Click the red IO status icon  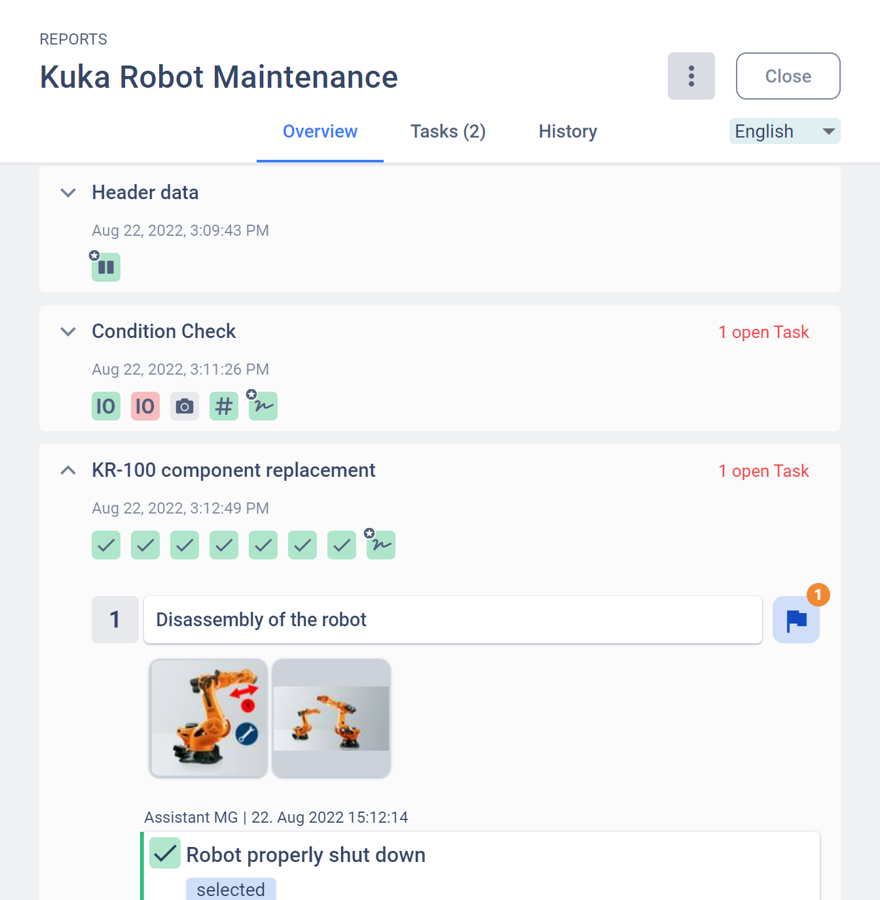(145, 406)
